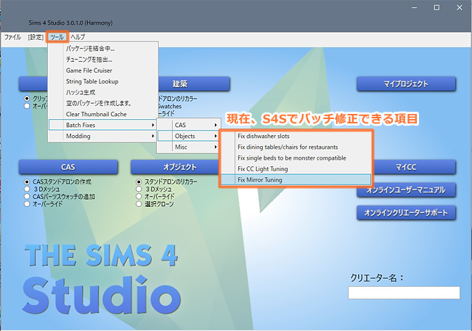Open String Table Lookup
472x331 pixels.
[x=103, y=81]
